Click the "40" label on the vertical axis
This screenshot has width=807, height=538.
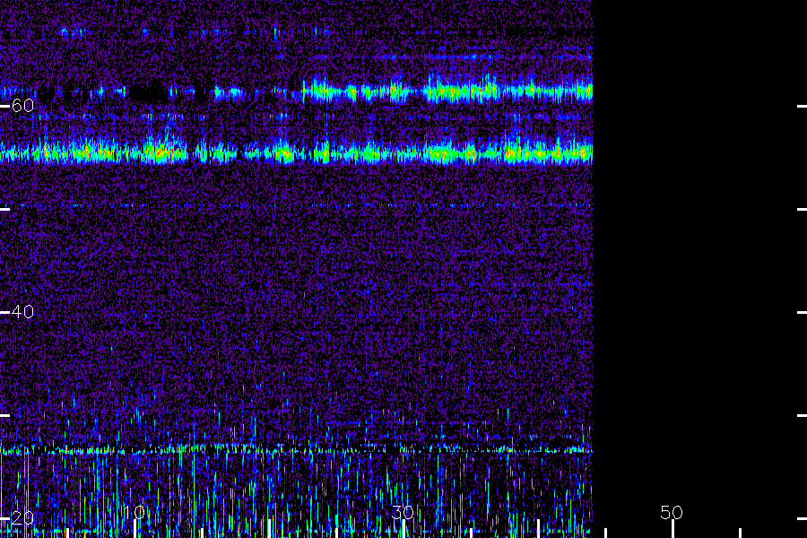click(22, 311)
